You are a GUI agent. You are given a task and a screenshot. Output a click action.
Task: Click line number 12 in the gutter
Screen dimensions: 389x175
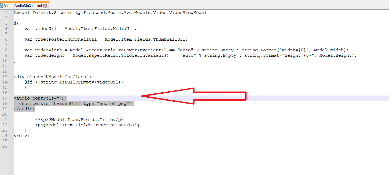[x=5, y=71]
